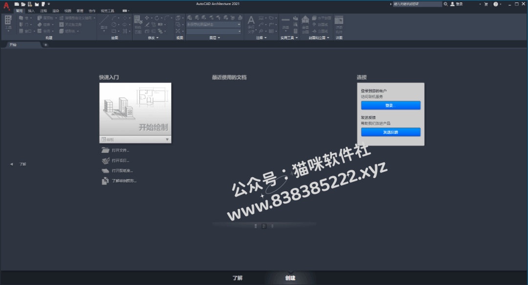Viewport: 528px width, 285px height.
Task: Select the 多行文字 multiline text tool
Action: coord(251,24)
